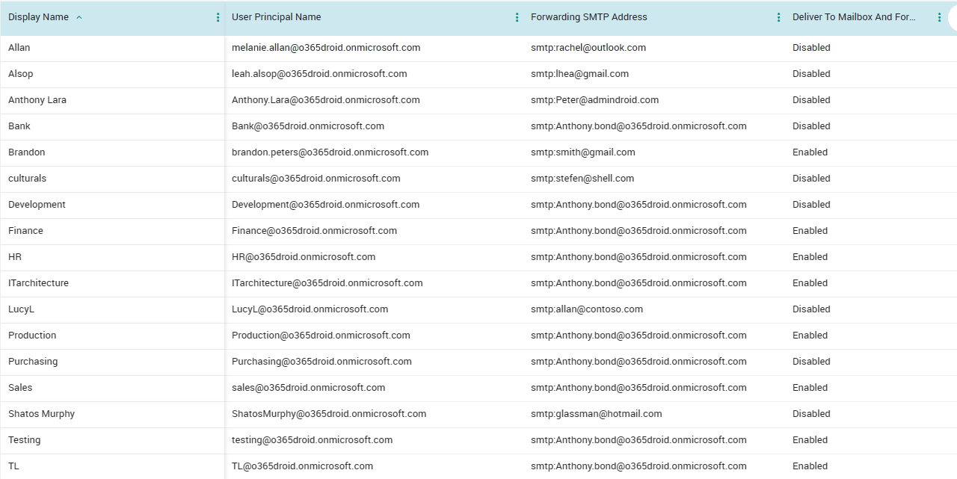Open the Deliver To Mailbox column options icon
Viewport: 957px width, 479px height.
coord(939,16)
